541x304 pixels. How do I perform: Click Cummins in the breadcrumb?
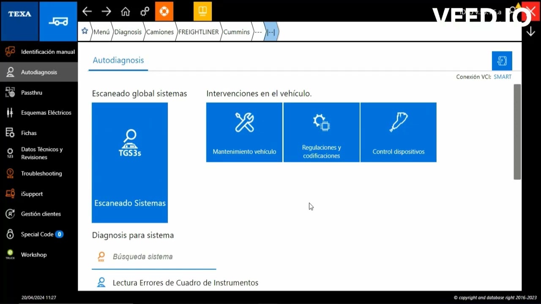(236, 32)
